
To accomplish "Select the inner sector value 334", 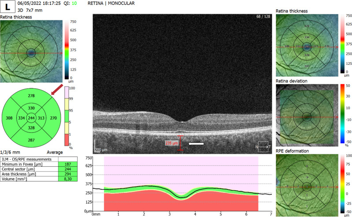I will pyautogui.click(x=22, y=118).
